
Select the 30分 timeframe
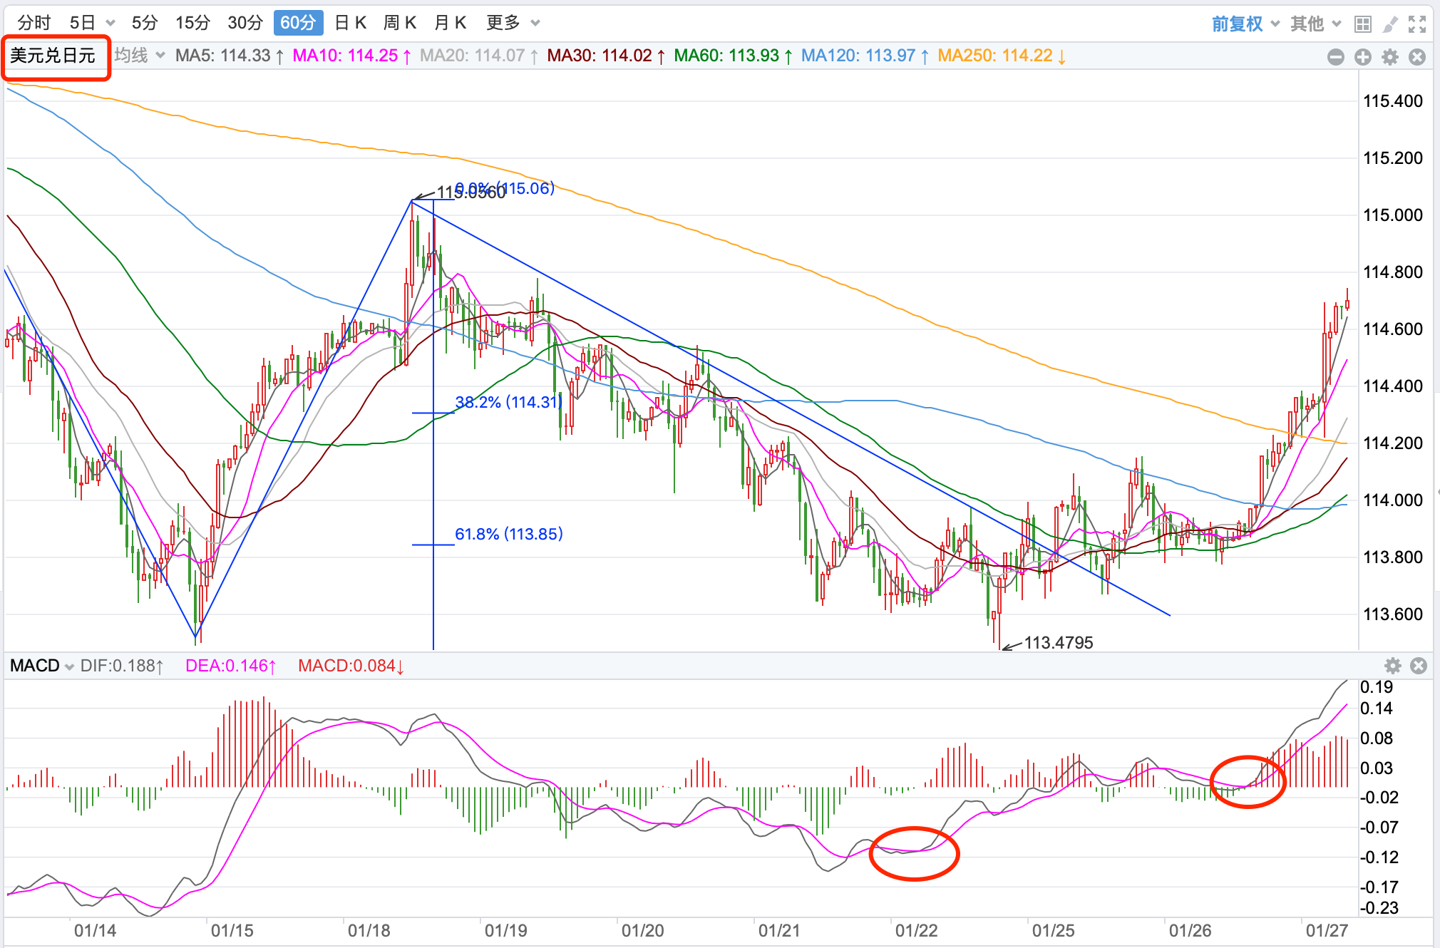tap(245, 23)
